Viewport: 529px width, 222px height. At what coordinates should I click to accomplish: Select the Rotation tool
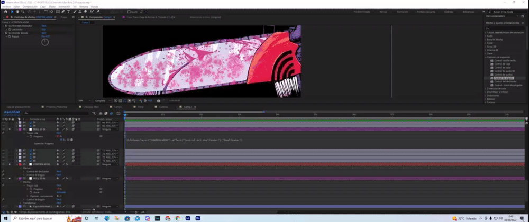click(45, 12)
